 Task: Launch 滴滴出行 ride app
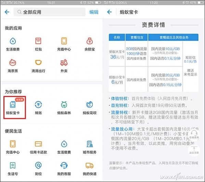point(38,66)
